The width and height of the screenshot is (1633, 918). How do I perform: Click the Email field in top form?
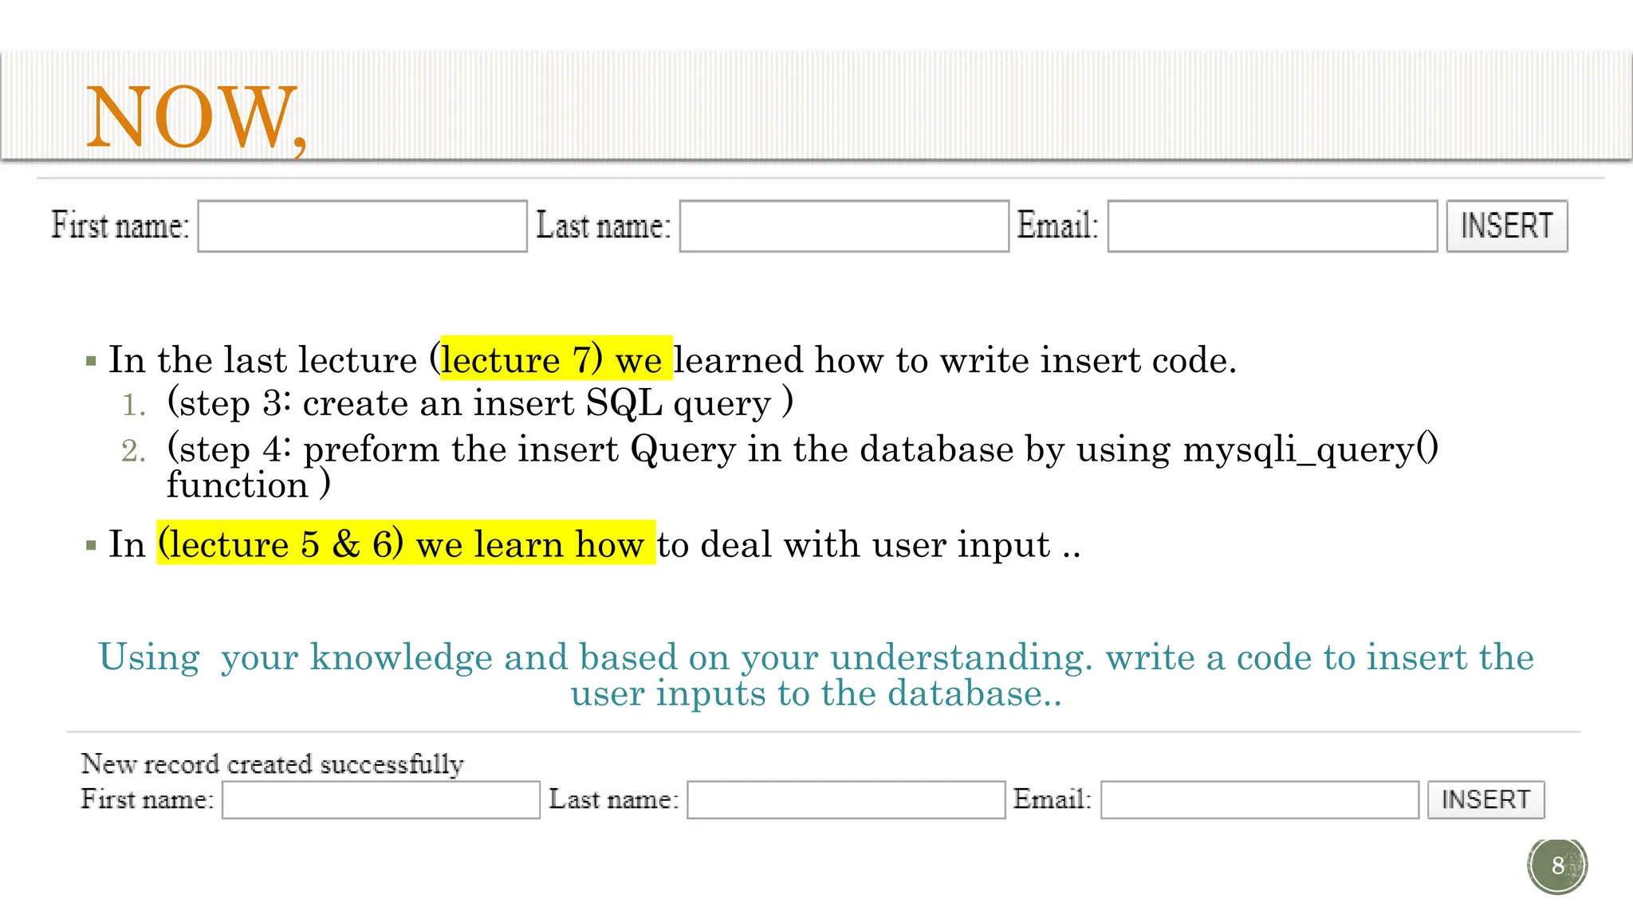1273,226
